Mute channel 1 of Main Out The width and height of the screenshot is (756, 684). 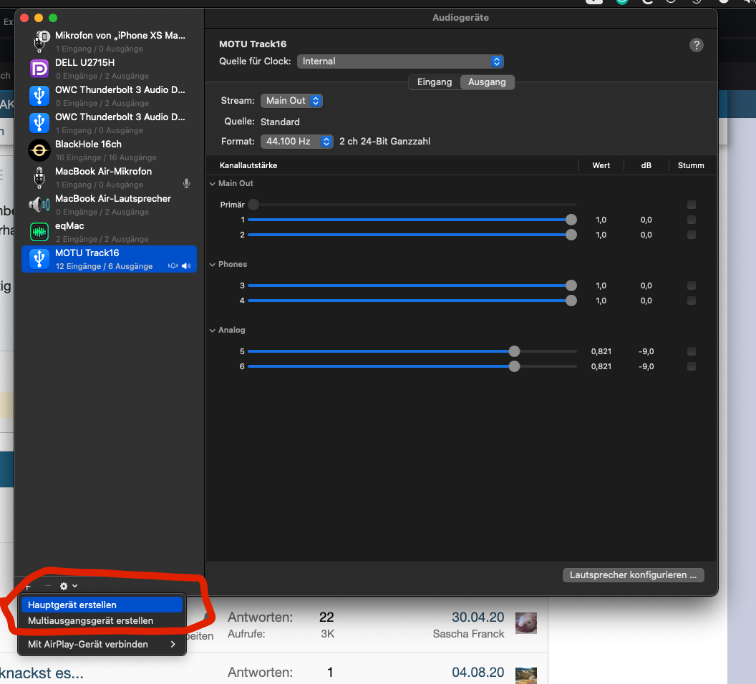pyautogui.click(x=691, y=220)
